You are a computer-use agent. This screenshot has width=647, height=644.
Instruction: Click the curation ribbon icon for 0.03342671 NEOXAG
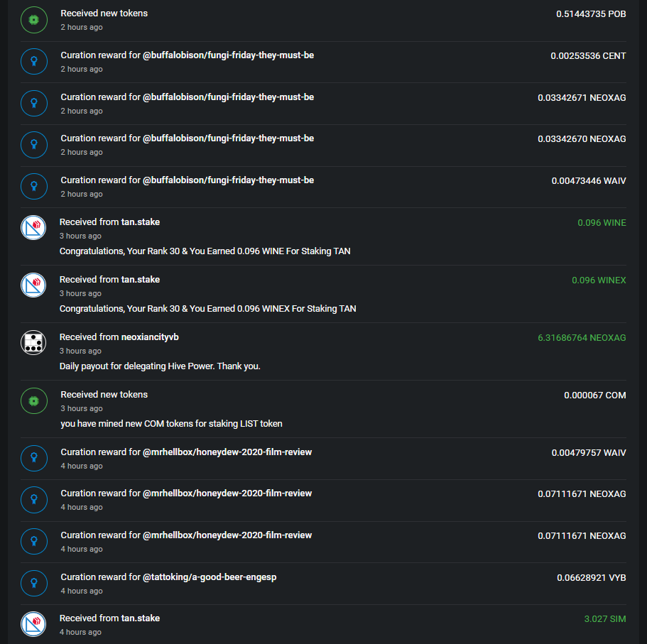[x=34, y=103]
